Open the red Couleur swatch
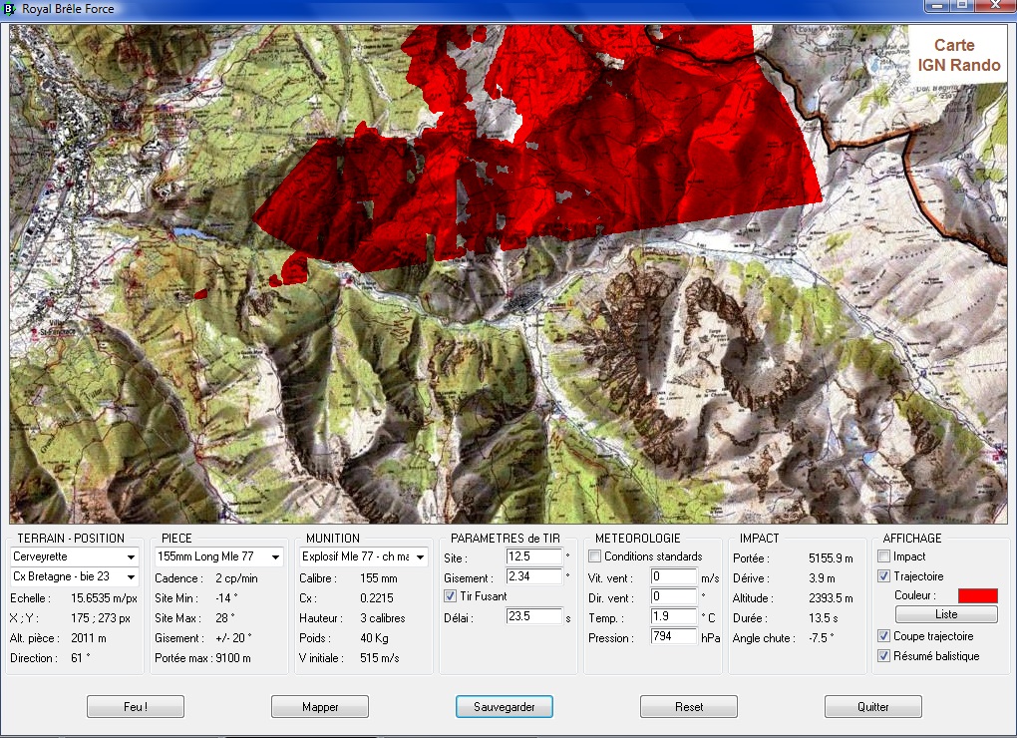The height and width of the screenshot is (738, 1017). click(x=977, y=595)
